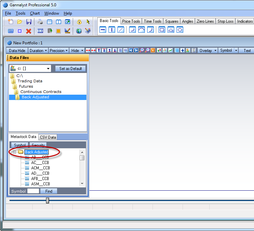Open the Help menu
This screenshot has width=254, height=231.
(x=68, y=13)
